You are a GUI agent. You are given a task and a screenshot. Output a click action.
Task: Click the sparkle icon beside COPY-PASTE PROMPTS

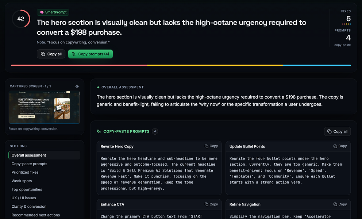click(99, 131)
